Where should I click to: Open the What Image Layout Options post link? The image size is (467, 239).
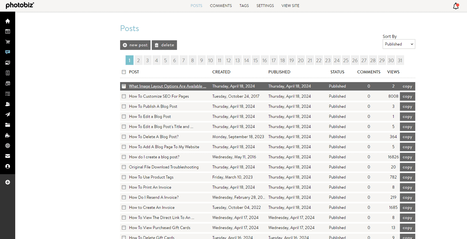(x=167, y=86)
